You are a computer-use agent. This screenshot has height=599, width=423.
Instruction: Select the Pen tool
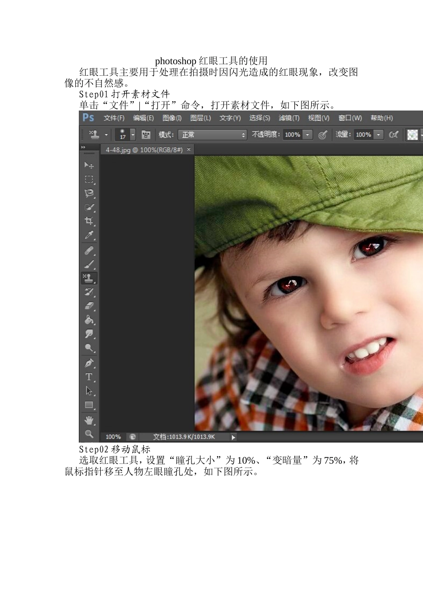(x=89, y=363)
